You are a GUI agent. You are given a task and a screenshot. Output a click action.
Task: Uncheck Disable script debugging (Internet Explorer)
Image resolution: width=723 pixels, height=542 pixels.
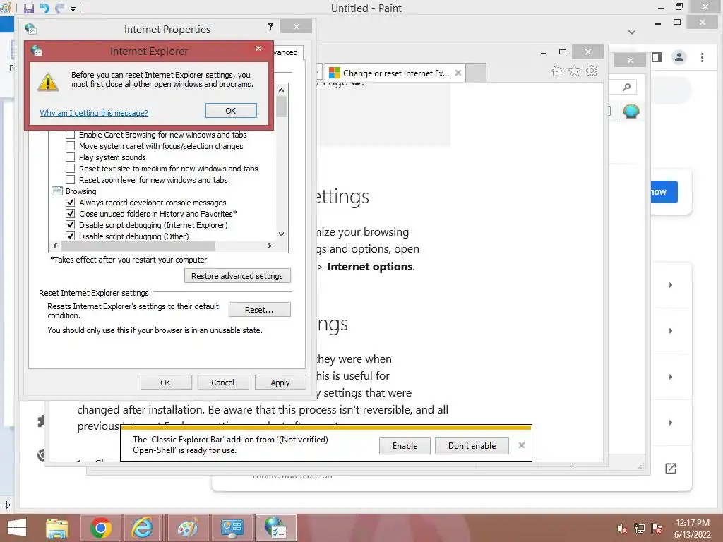(70, 225)
